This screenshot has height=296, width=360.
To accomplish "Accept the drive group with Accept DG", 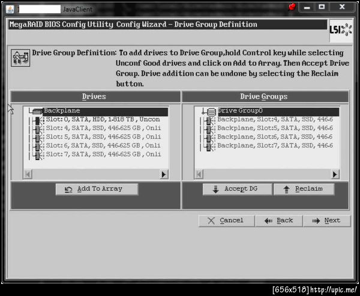I will 238,189.
